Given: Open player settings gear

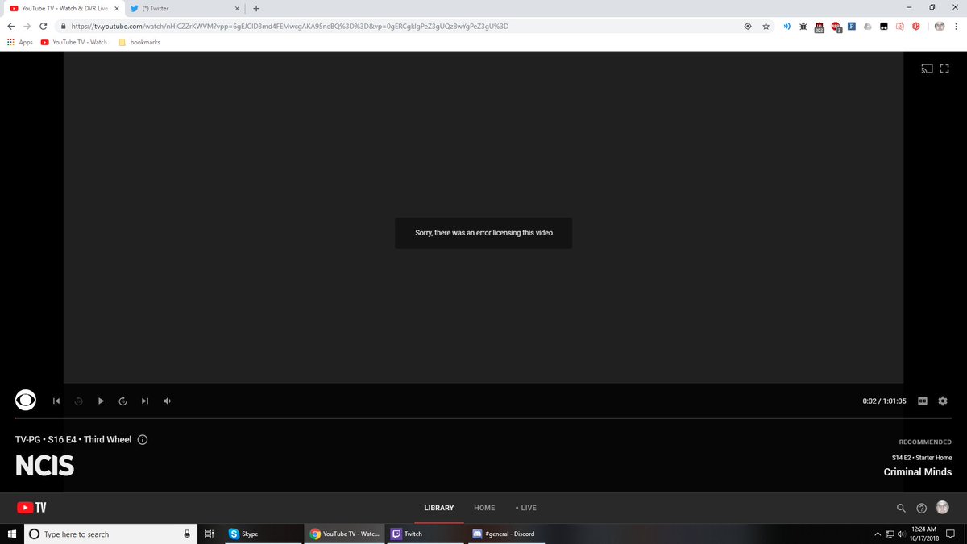Looking at the screenshot, I should tap(943, 401).
